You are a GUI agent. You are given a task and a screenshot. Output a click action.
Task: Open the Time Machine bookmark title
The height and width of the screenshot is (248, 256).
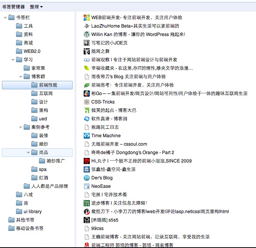106,136
